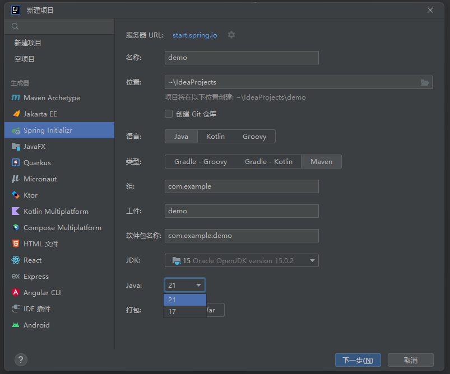Click the Angular CLI icon

pos(16,292)
